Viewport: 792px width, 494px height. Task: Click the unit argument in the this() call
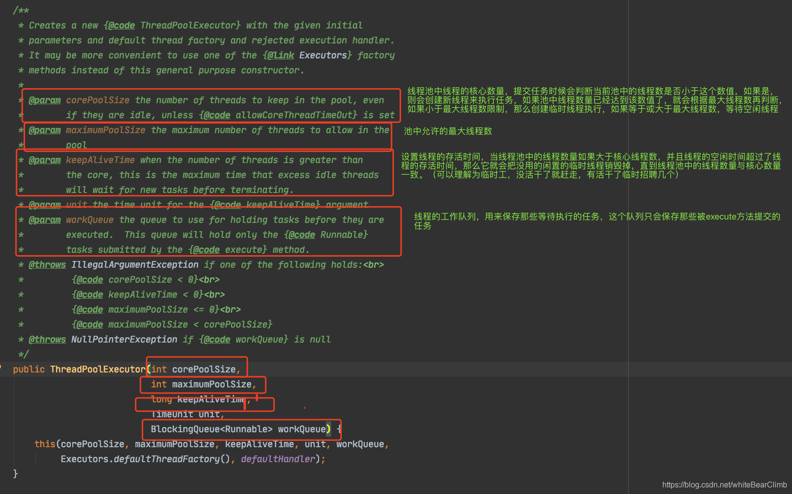pyautogui.click(x=315, y=444)
